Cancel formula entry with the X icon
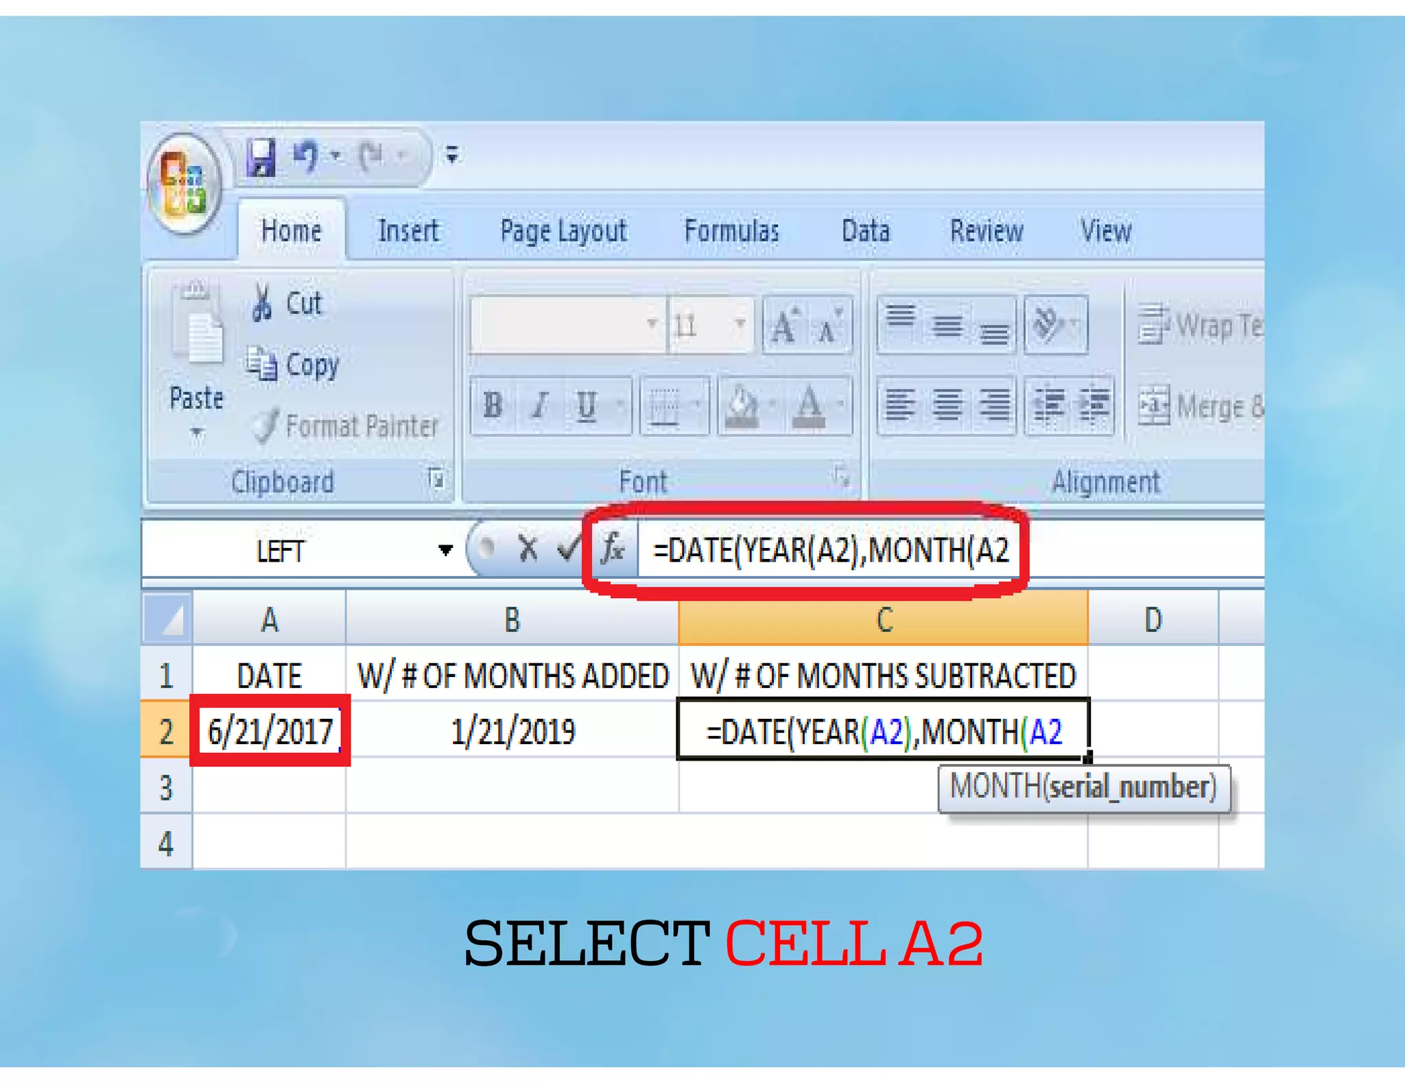Screen dimensions: 1405x1085 pos(528,549)
